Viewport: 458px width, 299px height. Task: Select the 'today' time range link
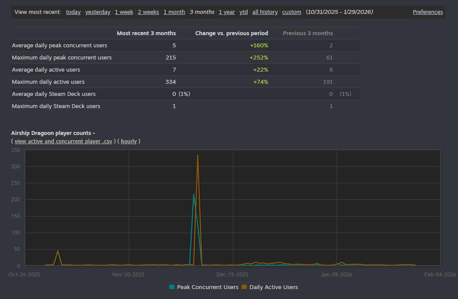pos(73,12)
